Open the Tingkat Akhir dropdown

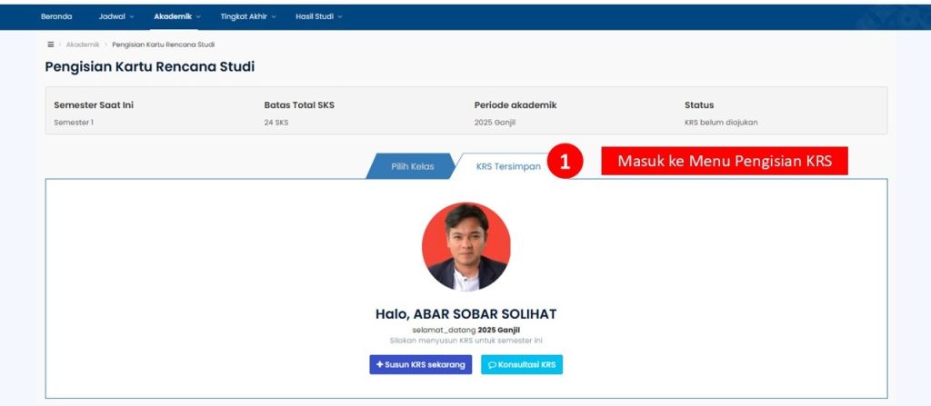point(248,16)
